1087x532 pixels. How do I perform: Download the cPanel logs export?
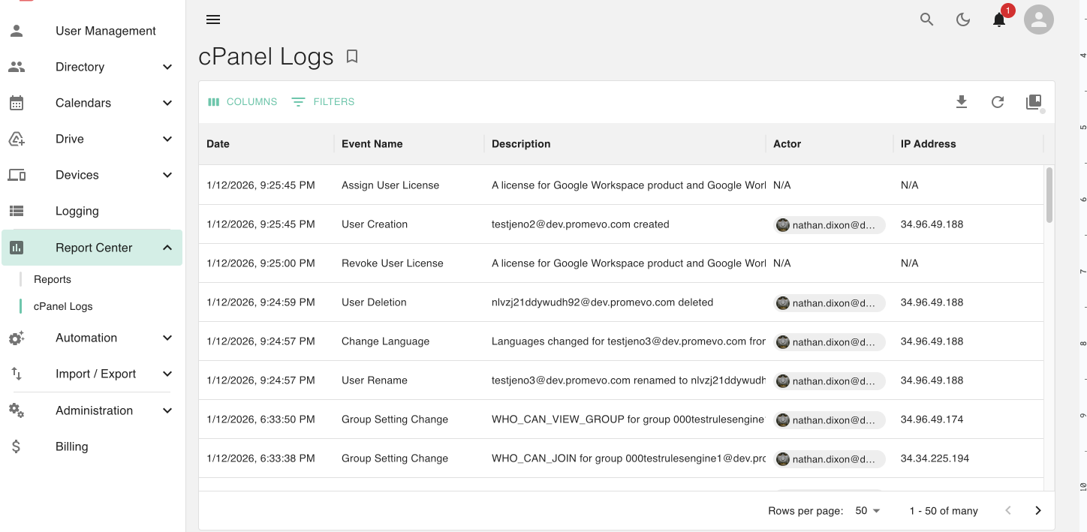click(x=962, y=102)
